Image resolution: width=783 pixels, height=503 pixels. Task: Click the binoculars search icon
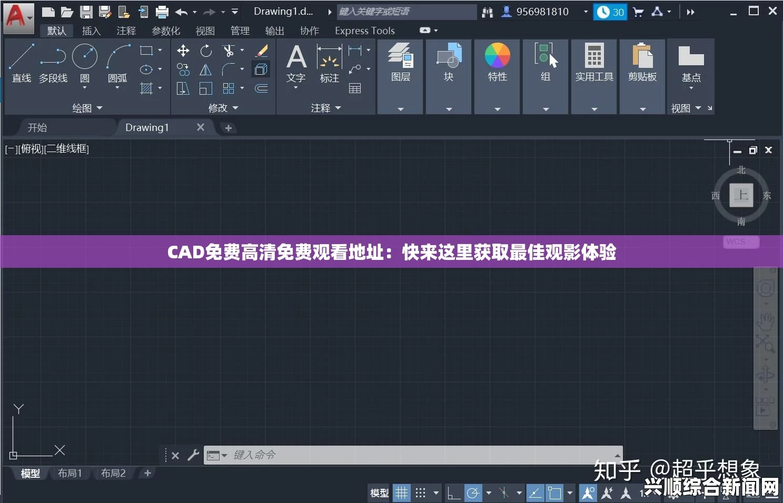(488, 12)
